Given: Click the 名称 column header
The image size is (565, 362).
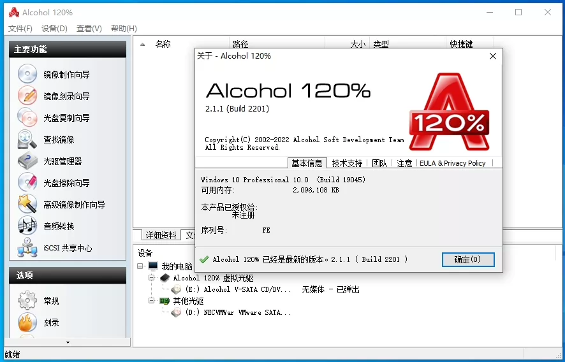Looking at the screenshot, I should coord(163,45).
